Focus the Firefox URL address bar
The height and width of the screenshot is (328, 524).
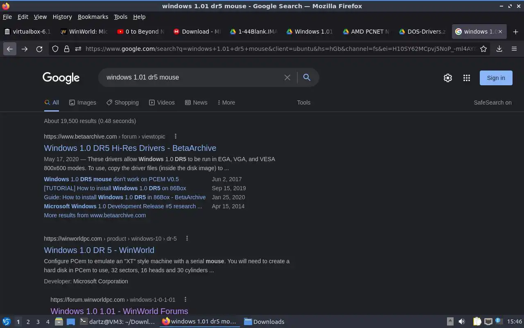pyautogui.click(x=280, y=49)
